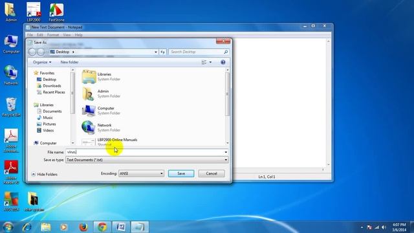Open the Network desktop icon
The image size is (414, 233).
point(11,75)
